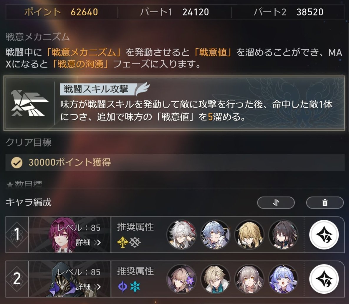Select the yellow Imaginary element icon

pos(123,242)
